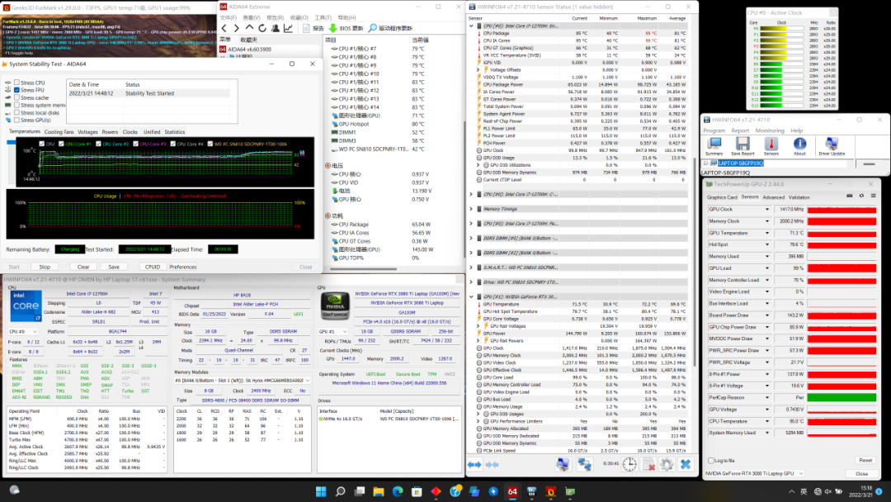891x502 pixels.
Task: Click the green BIOS update arrow icon
Action: 332,28
